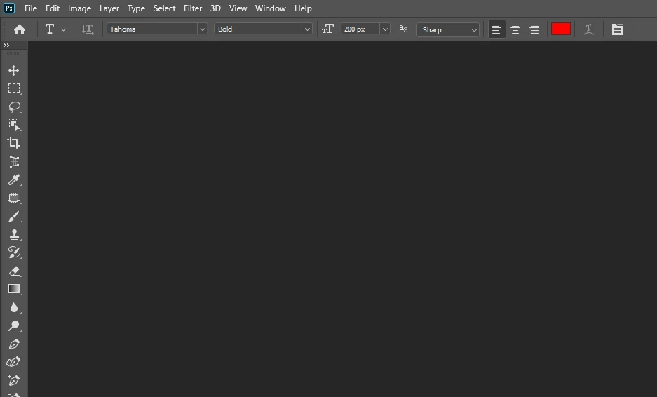
Task: Click the Bold font style field
Action: (x=258, y=29)
